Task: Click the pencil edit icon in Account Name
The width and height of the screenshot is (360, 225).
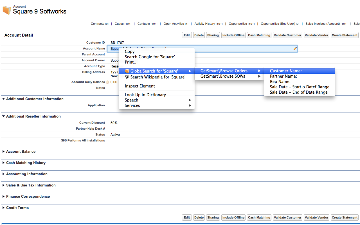Action: point(295,49)
